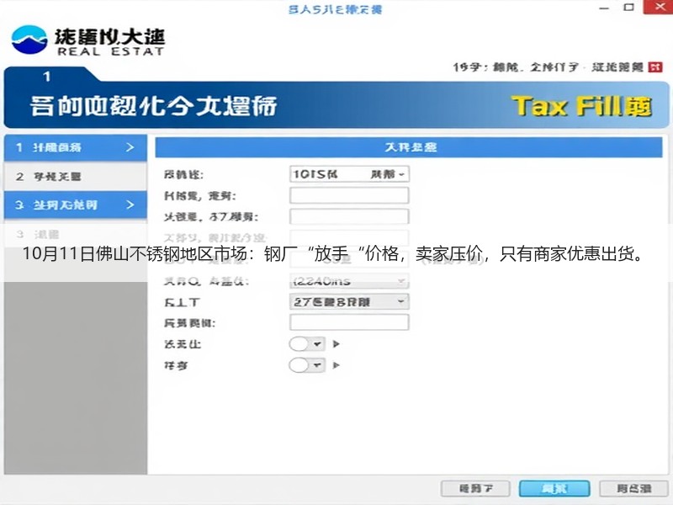Click the small red icon beside the user info
This screenshot has width=673, height=505.
coord(655,67)
